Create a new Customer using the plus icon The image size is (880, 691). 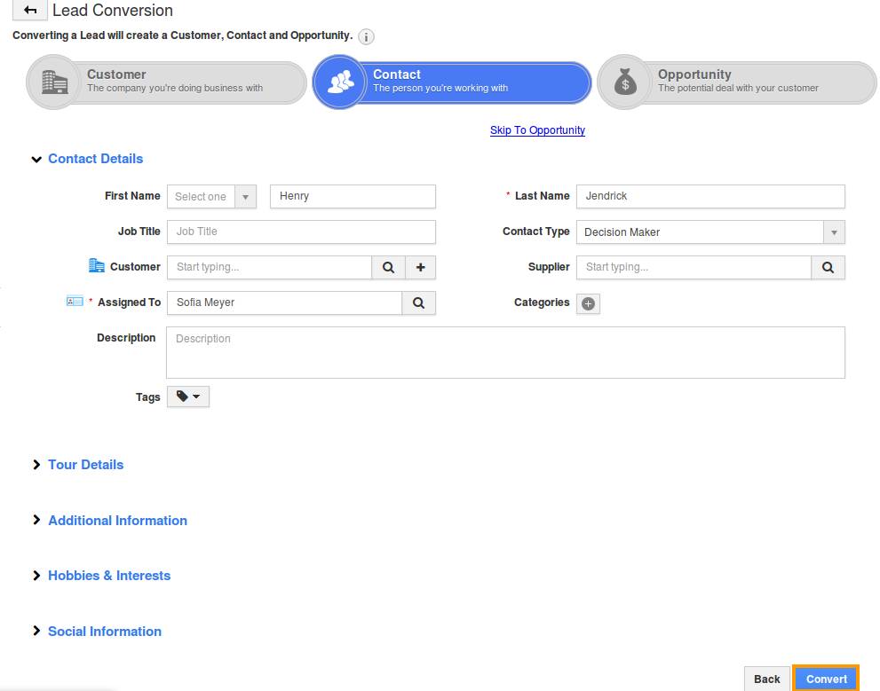pos(420,267)
